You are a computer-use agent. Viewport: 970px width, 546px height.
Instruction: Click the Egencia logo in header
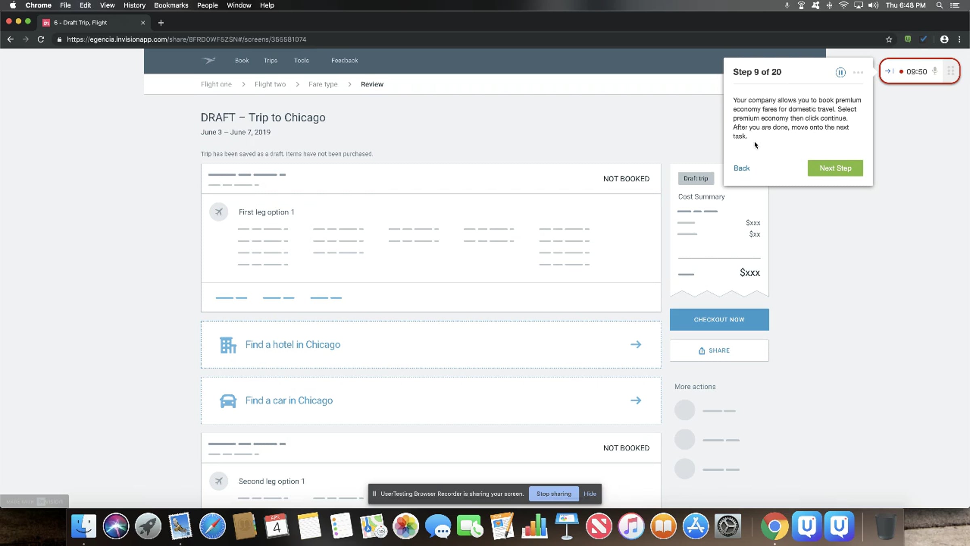[x=209, y=61]
